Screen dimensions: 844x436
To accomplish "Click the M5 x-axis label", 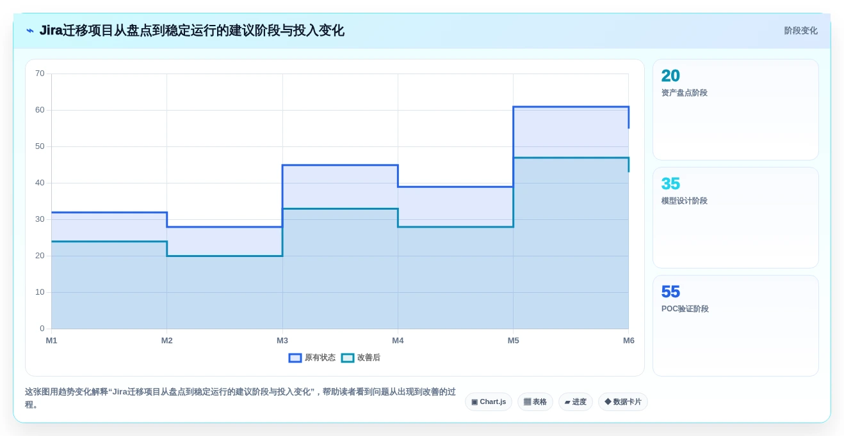I will [514, 341].
